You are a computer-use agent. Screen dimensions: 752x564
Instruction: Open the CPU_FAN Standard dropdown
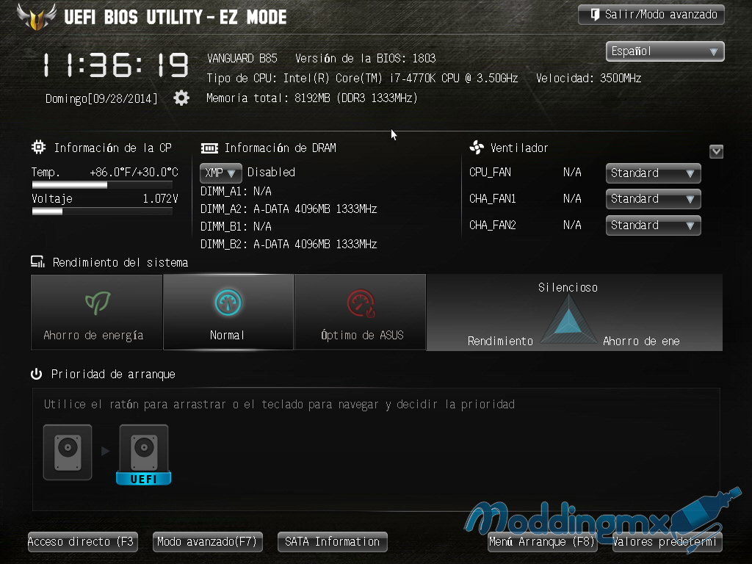point(653,173)
